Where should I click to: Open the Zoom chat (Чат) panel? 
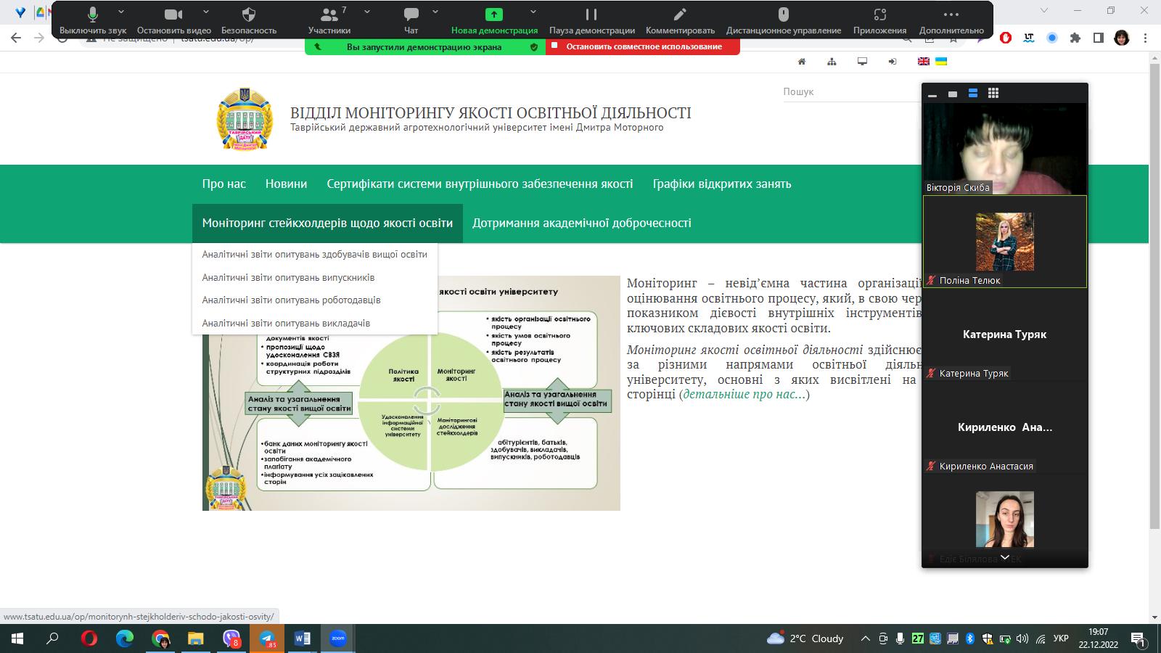pyautogui.click(x=411, y=20)
